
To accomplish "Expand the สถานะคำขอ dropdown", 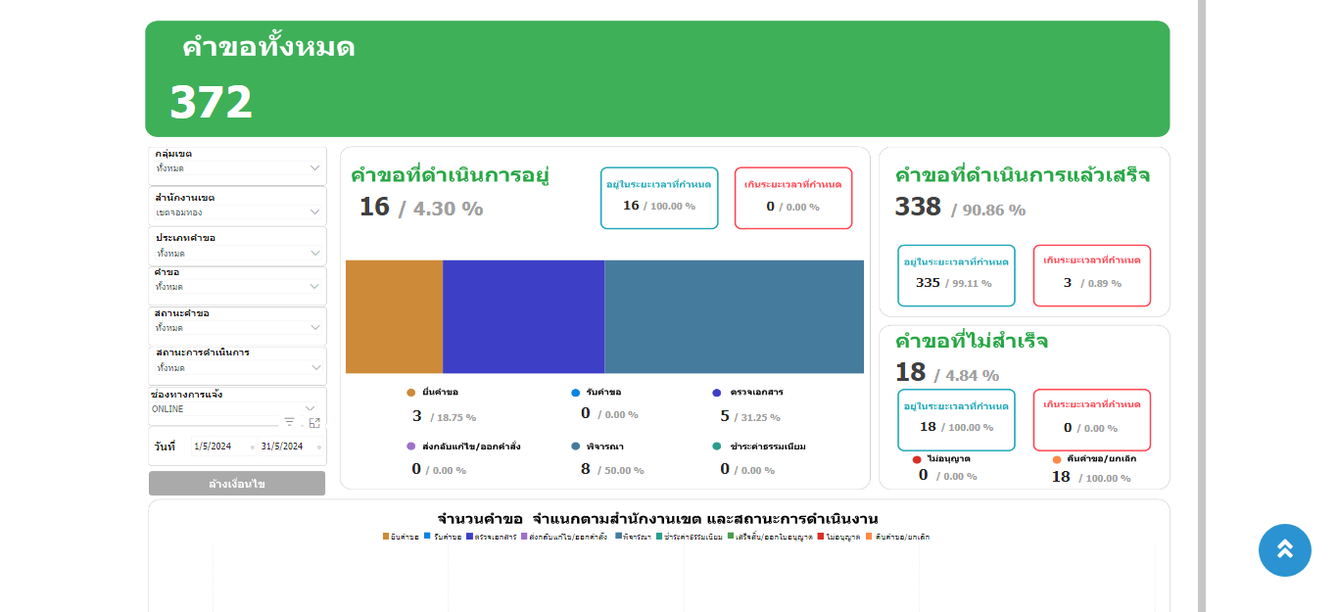I will [238, 327].
